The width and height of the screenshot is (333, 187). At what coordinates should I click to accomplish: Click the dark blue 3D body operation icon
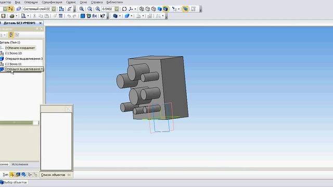click(x=115, y=16)
